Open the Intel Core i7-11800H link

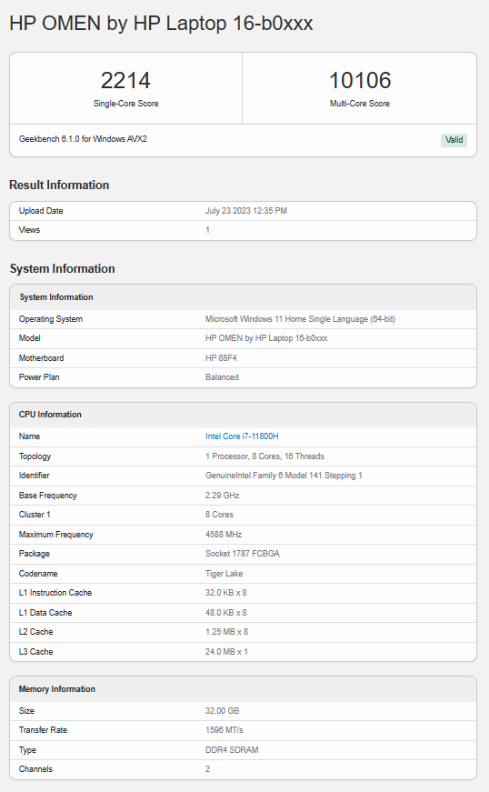click(242, 436)
